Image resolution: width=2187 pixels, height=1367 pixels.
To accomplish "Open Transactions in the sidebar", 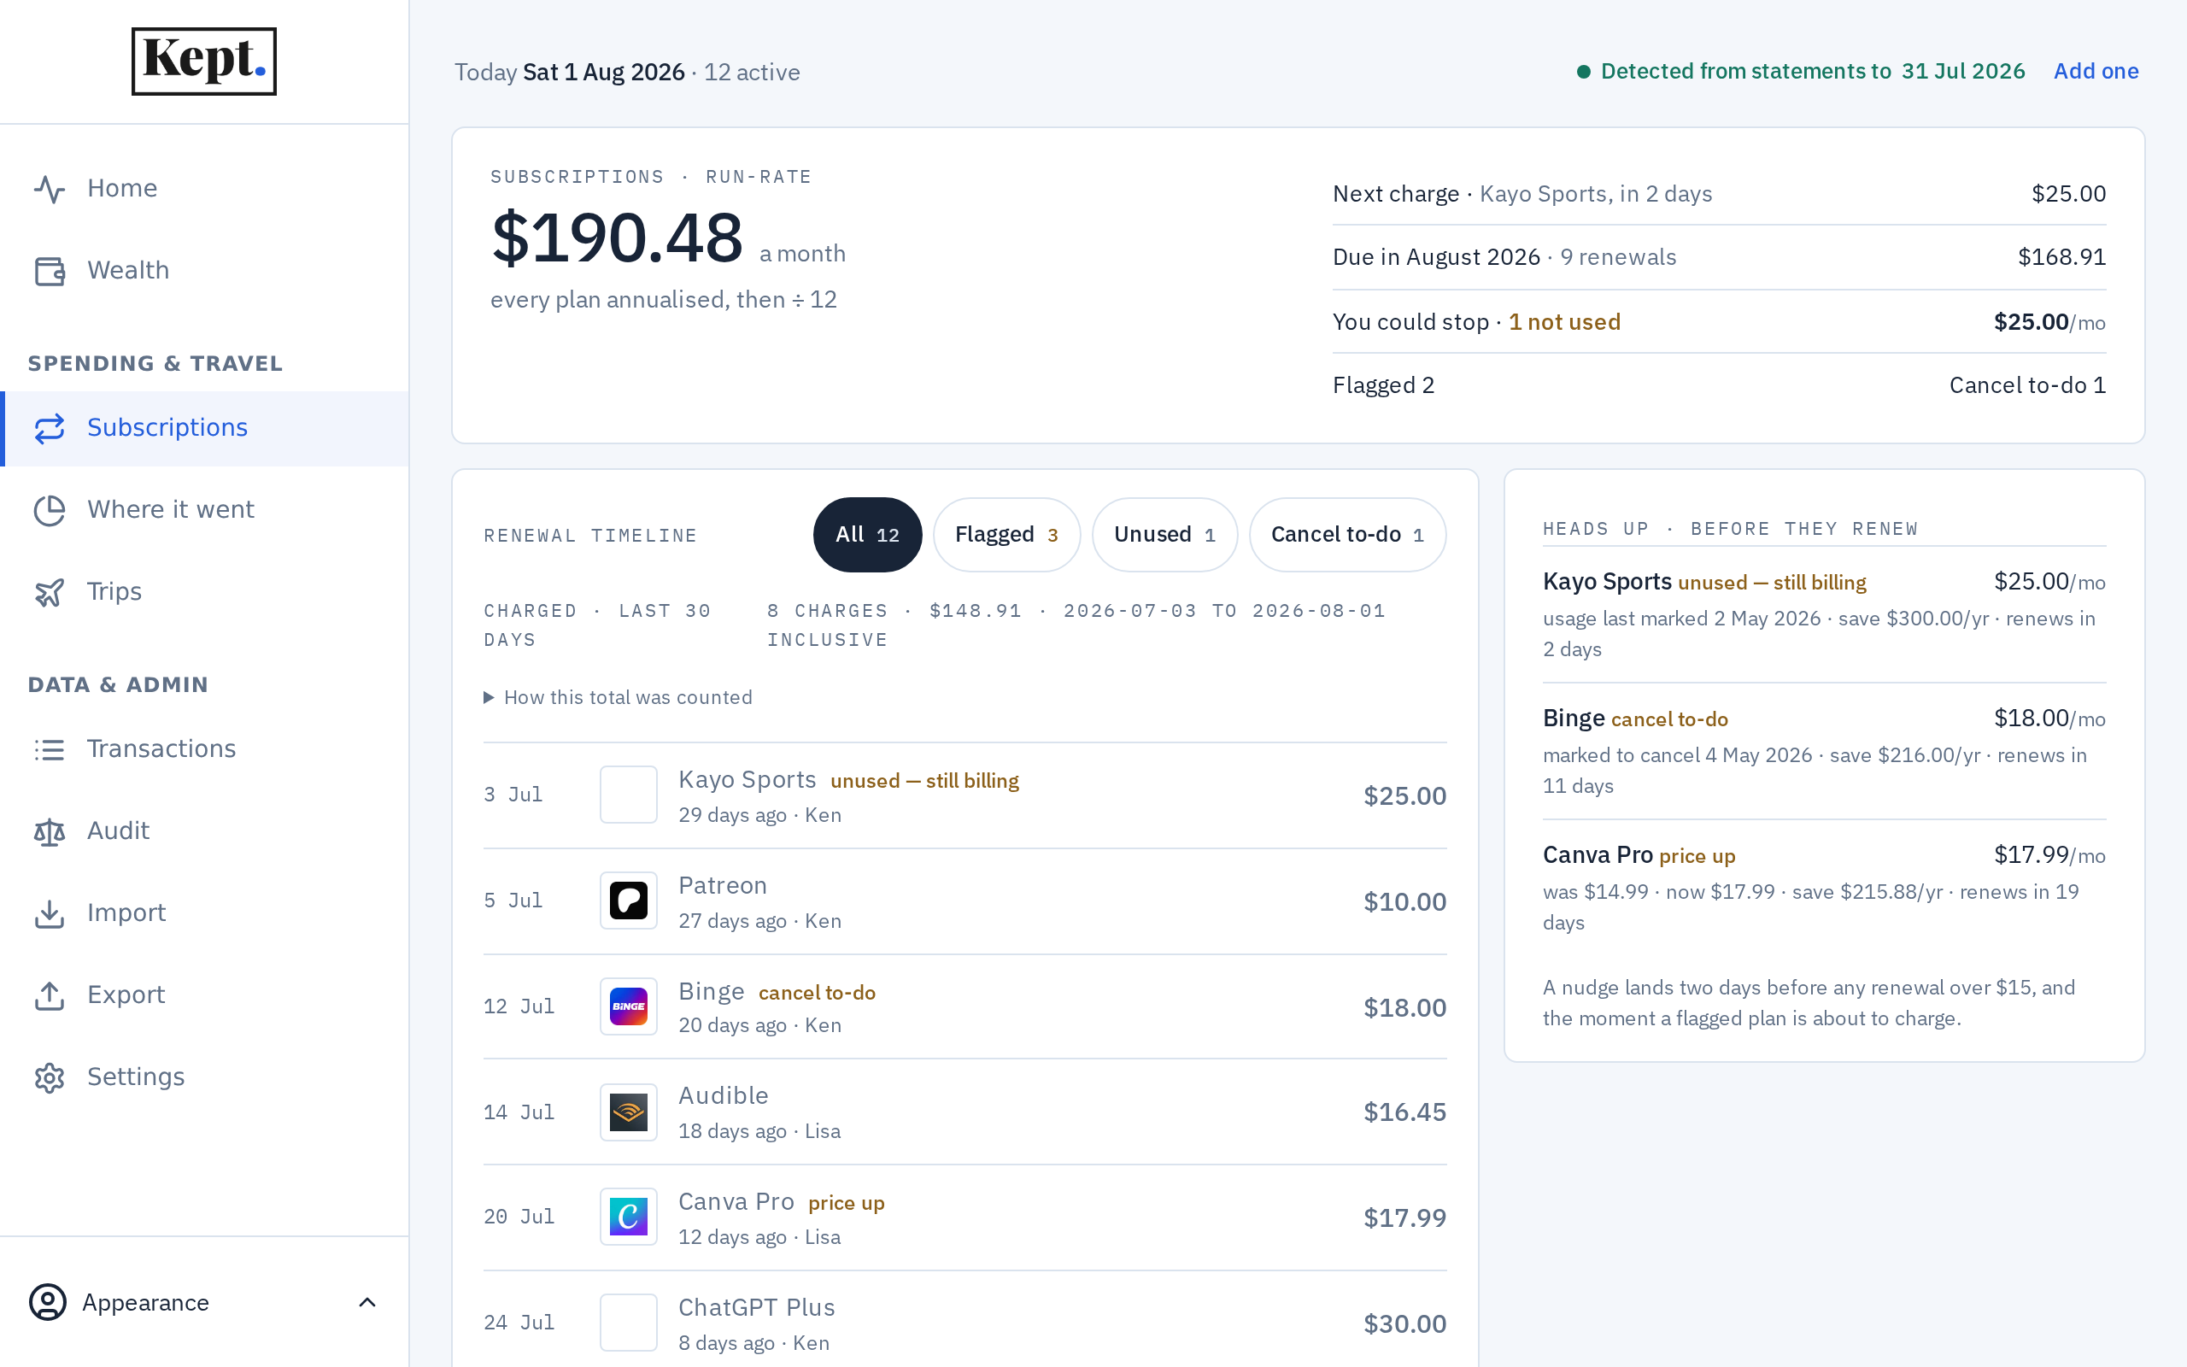I will pyautogui.click(x=204, y=749).
